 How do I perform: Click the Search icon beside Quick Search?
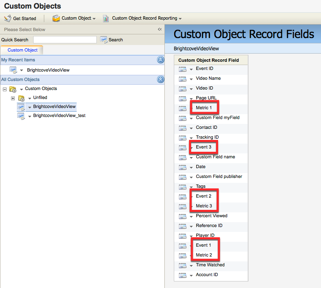[x=104, y=40]
